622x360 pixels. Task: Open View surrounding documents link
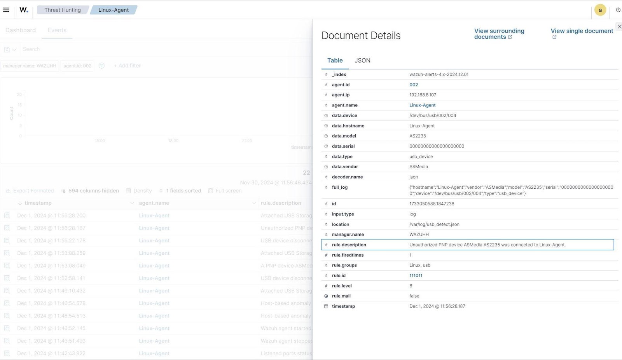(499, 34)
